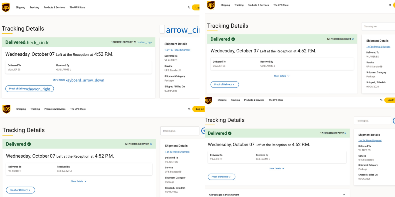Open Tracking menu above the 100 Piece Shipment page
The height and width of the screenshot is (197, 395).
click(x=34, y=7)
